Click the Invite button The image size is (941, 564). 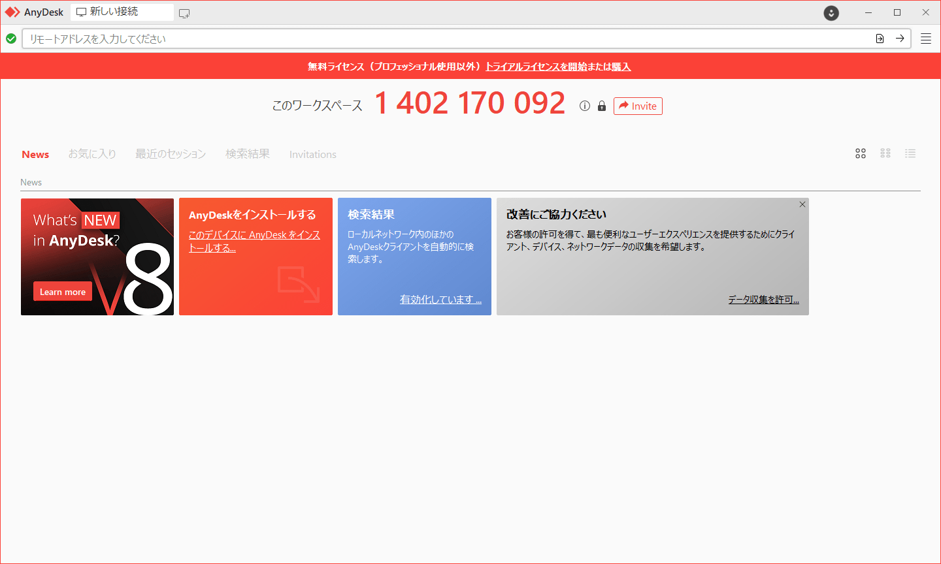[x=638, y=106]
